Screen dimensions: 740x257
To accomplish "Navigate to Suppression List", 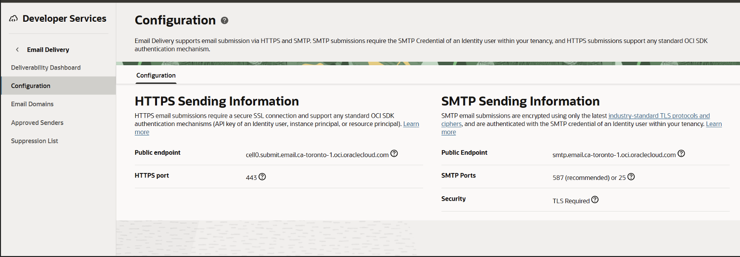I will coord(35,141).
